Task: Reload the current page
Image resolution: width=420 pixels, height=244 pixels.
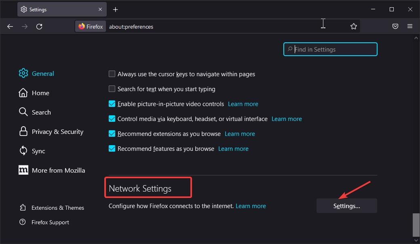Action: point(39,27)
